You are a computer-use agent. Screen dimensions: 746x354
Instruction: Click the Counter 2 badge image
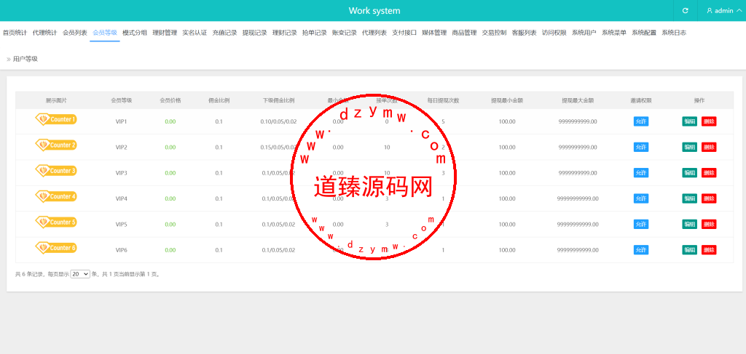56,145
